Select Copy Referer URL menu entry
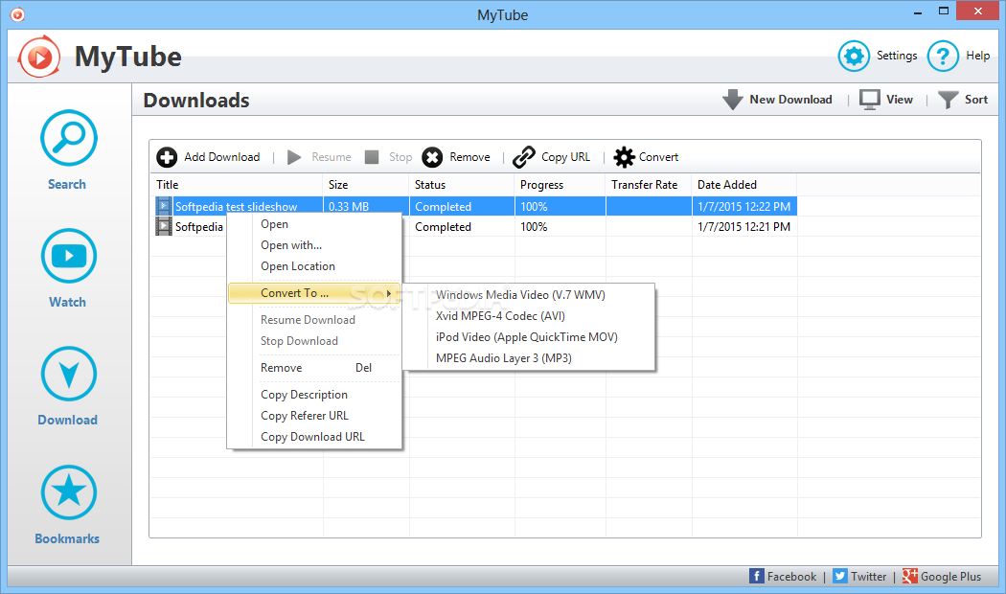 tap(315, 416)
